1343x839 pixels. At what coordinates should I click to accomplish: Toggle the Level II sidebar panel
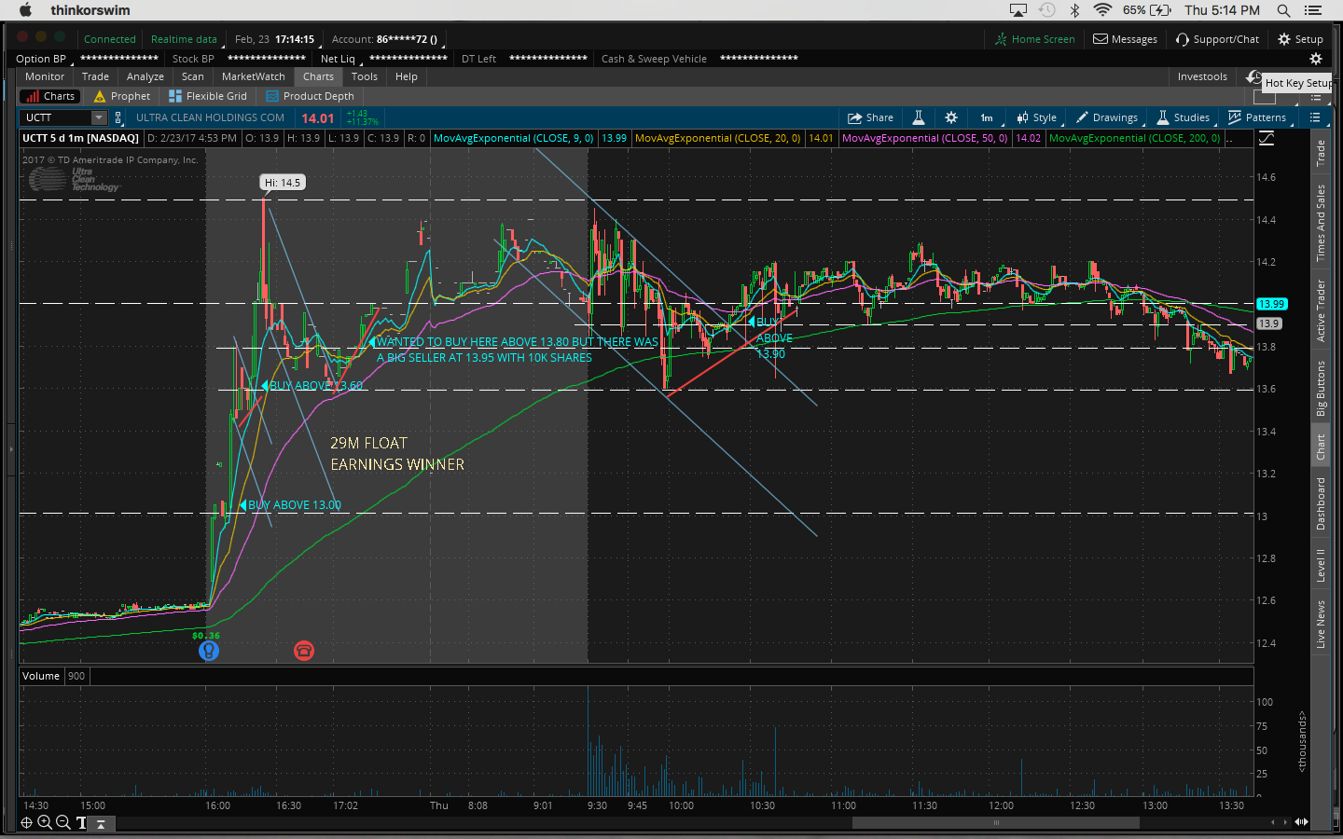pyautogui.click(x=1321, y=565)
